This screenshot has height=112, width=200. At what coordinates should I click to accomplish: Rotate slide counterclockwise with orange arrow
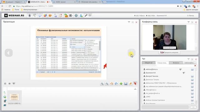[112, 84]
